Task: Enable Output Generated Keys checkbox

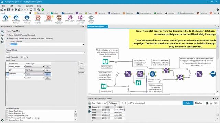Action: coord(7,113)
